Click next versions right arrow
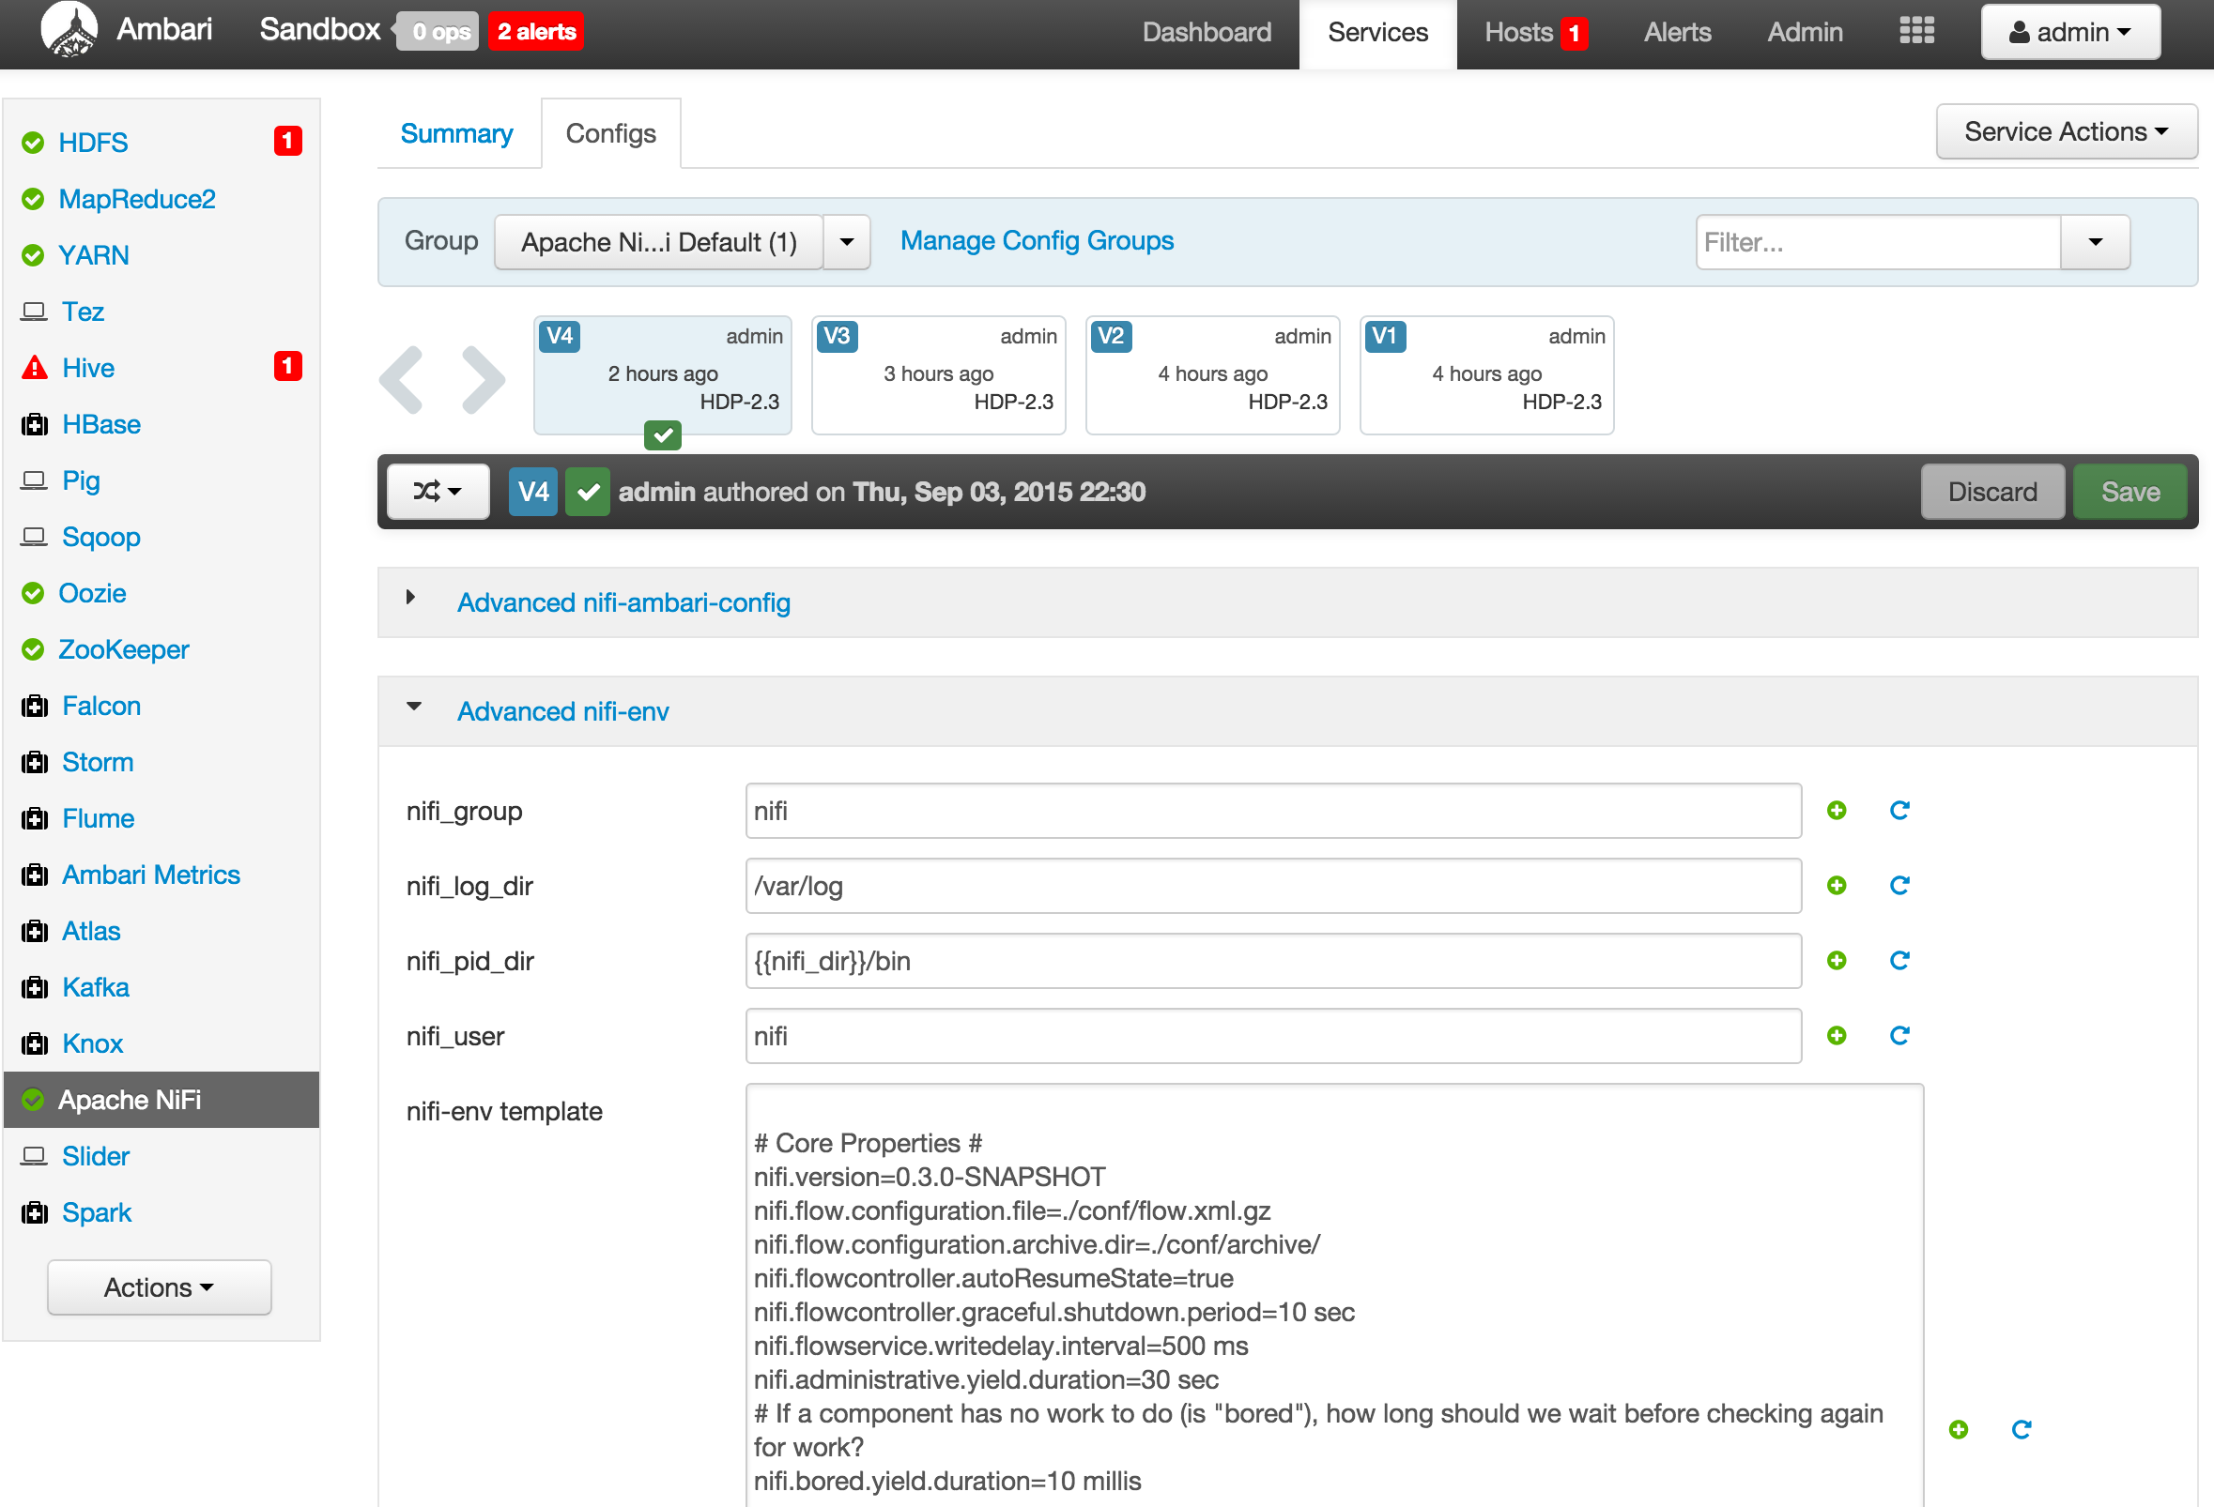The width and height of the screenshot is (2214, 1507). pyautogui.click(x=483, y=380)
